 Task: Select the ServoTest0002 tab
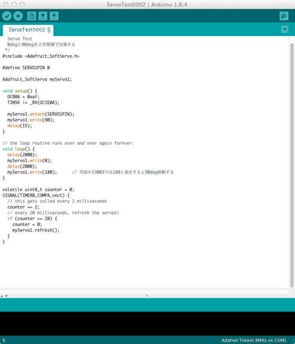tap(28, 30)
